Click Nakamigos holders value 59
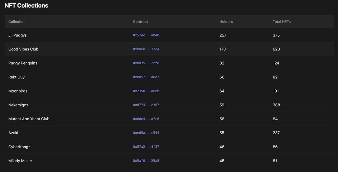 222,105
